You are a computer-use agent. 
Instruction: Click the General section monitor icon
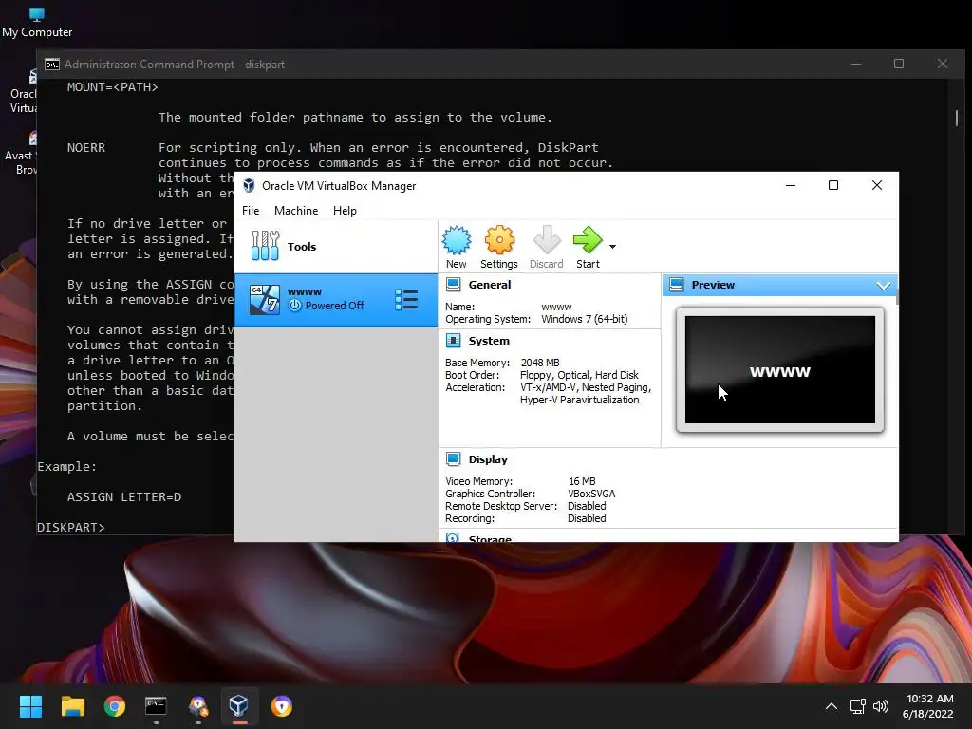point(453,285)
